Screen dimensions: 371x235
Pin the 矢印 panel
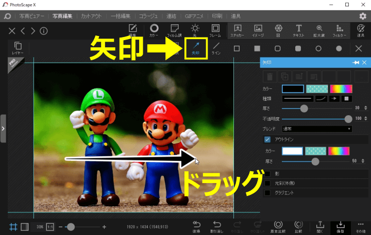tap(356, 62)
